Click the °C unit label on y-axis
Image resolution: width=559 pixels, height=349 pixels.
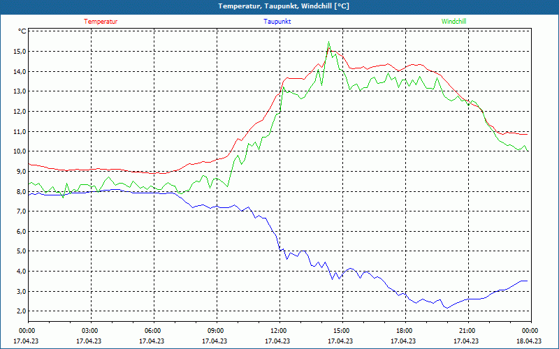(22, 31)
